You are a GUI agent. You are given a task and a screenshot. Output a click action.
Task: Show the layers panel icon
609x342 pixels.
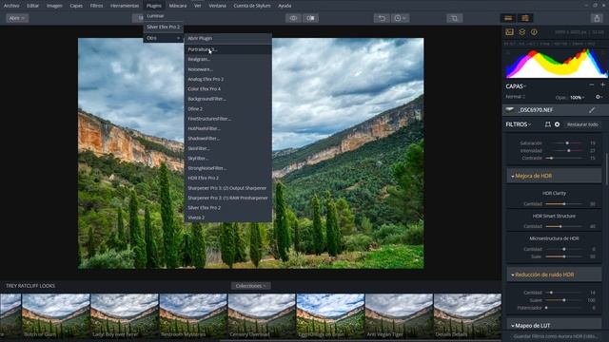tap(522, 32)
